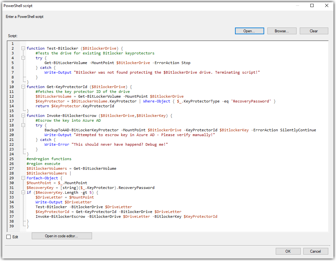Click line number 1 in gutter

point(13,44)
